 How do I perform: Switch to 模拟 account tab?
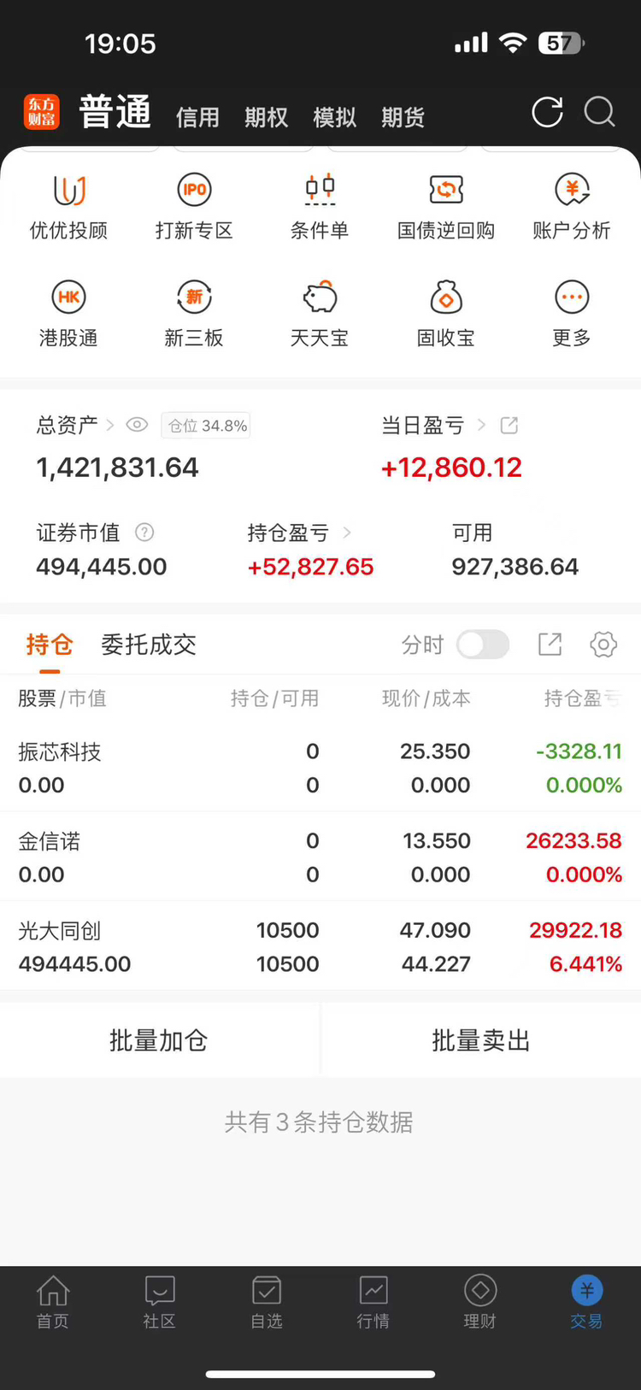[x=334, y=117]
